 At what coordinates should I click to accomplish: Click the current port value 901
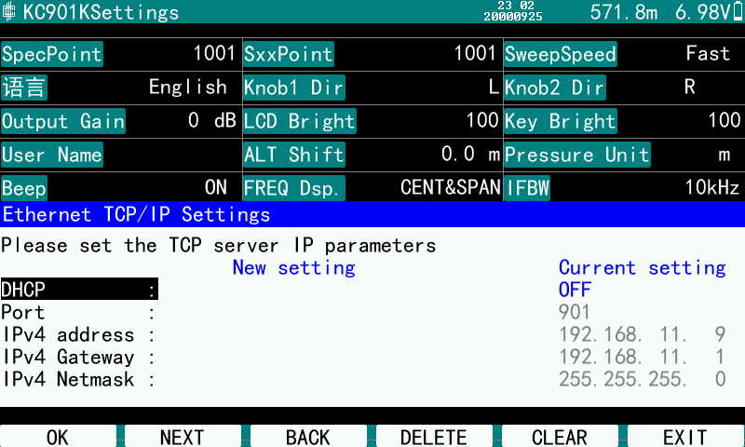pos(574,312)
